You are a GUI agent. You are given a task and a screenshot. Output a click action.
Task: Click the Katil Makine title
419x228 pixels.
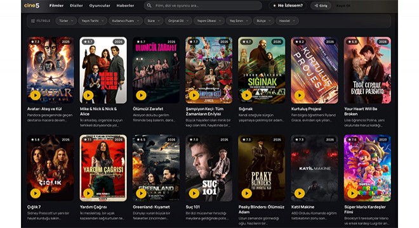[x=303, y=207]
